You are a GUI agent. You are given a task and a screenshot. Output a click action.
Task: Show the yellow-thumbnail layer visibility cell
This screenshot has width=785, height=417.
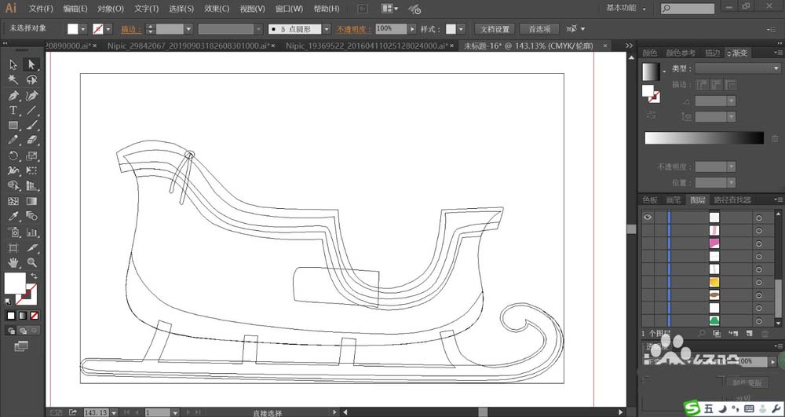click(648, 283)
